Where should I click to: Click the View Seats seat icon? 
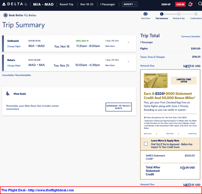point(8,94)
